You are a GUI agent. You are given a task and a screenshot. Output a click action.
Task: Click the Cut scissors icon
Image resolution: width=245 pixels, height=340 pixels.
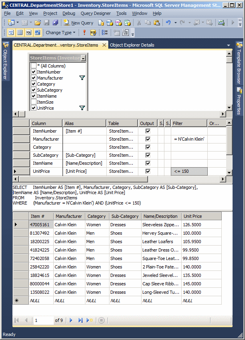[139, 23]
